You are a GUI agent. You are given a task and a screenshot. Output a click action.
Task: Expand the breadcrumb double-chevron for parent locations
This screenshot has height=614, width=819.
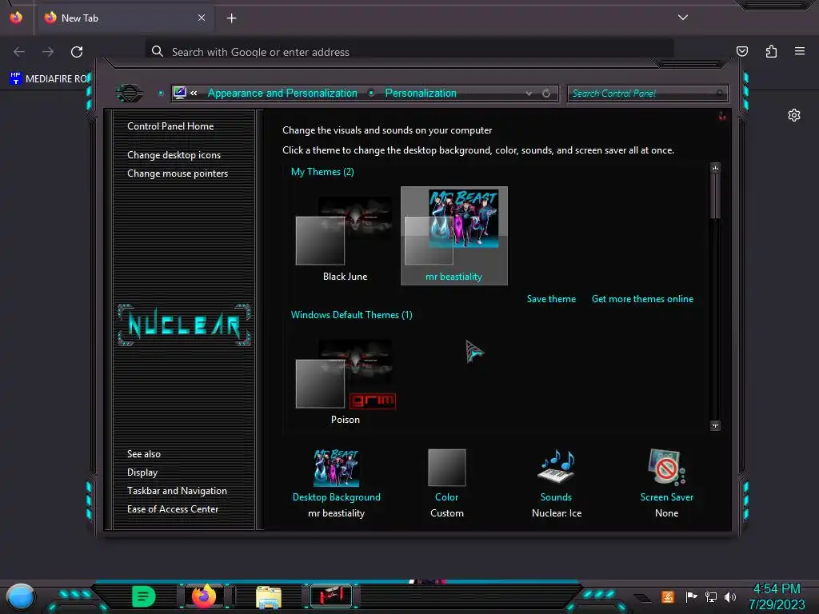194,94
